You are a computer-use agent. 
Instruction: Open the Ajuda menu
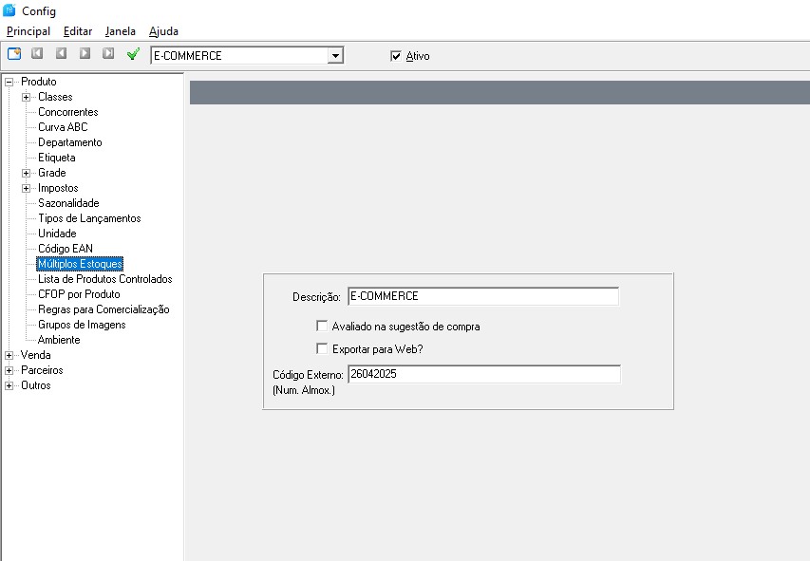(163, 31)
